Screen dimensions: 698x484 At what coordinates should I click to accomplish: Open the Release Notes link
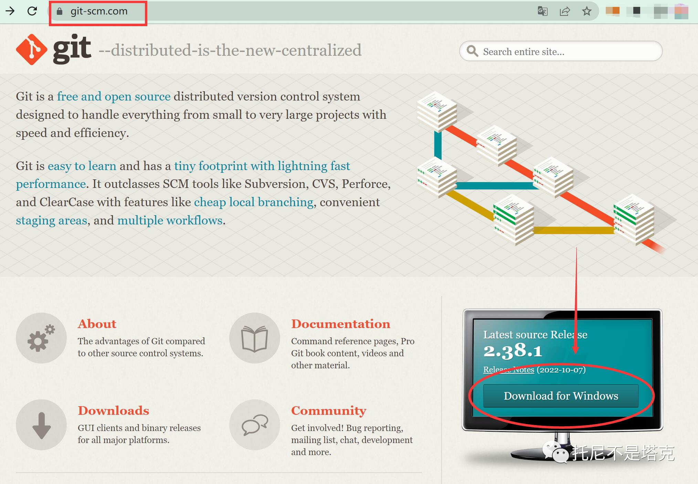tap(508, 370)
